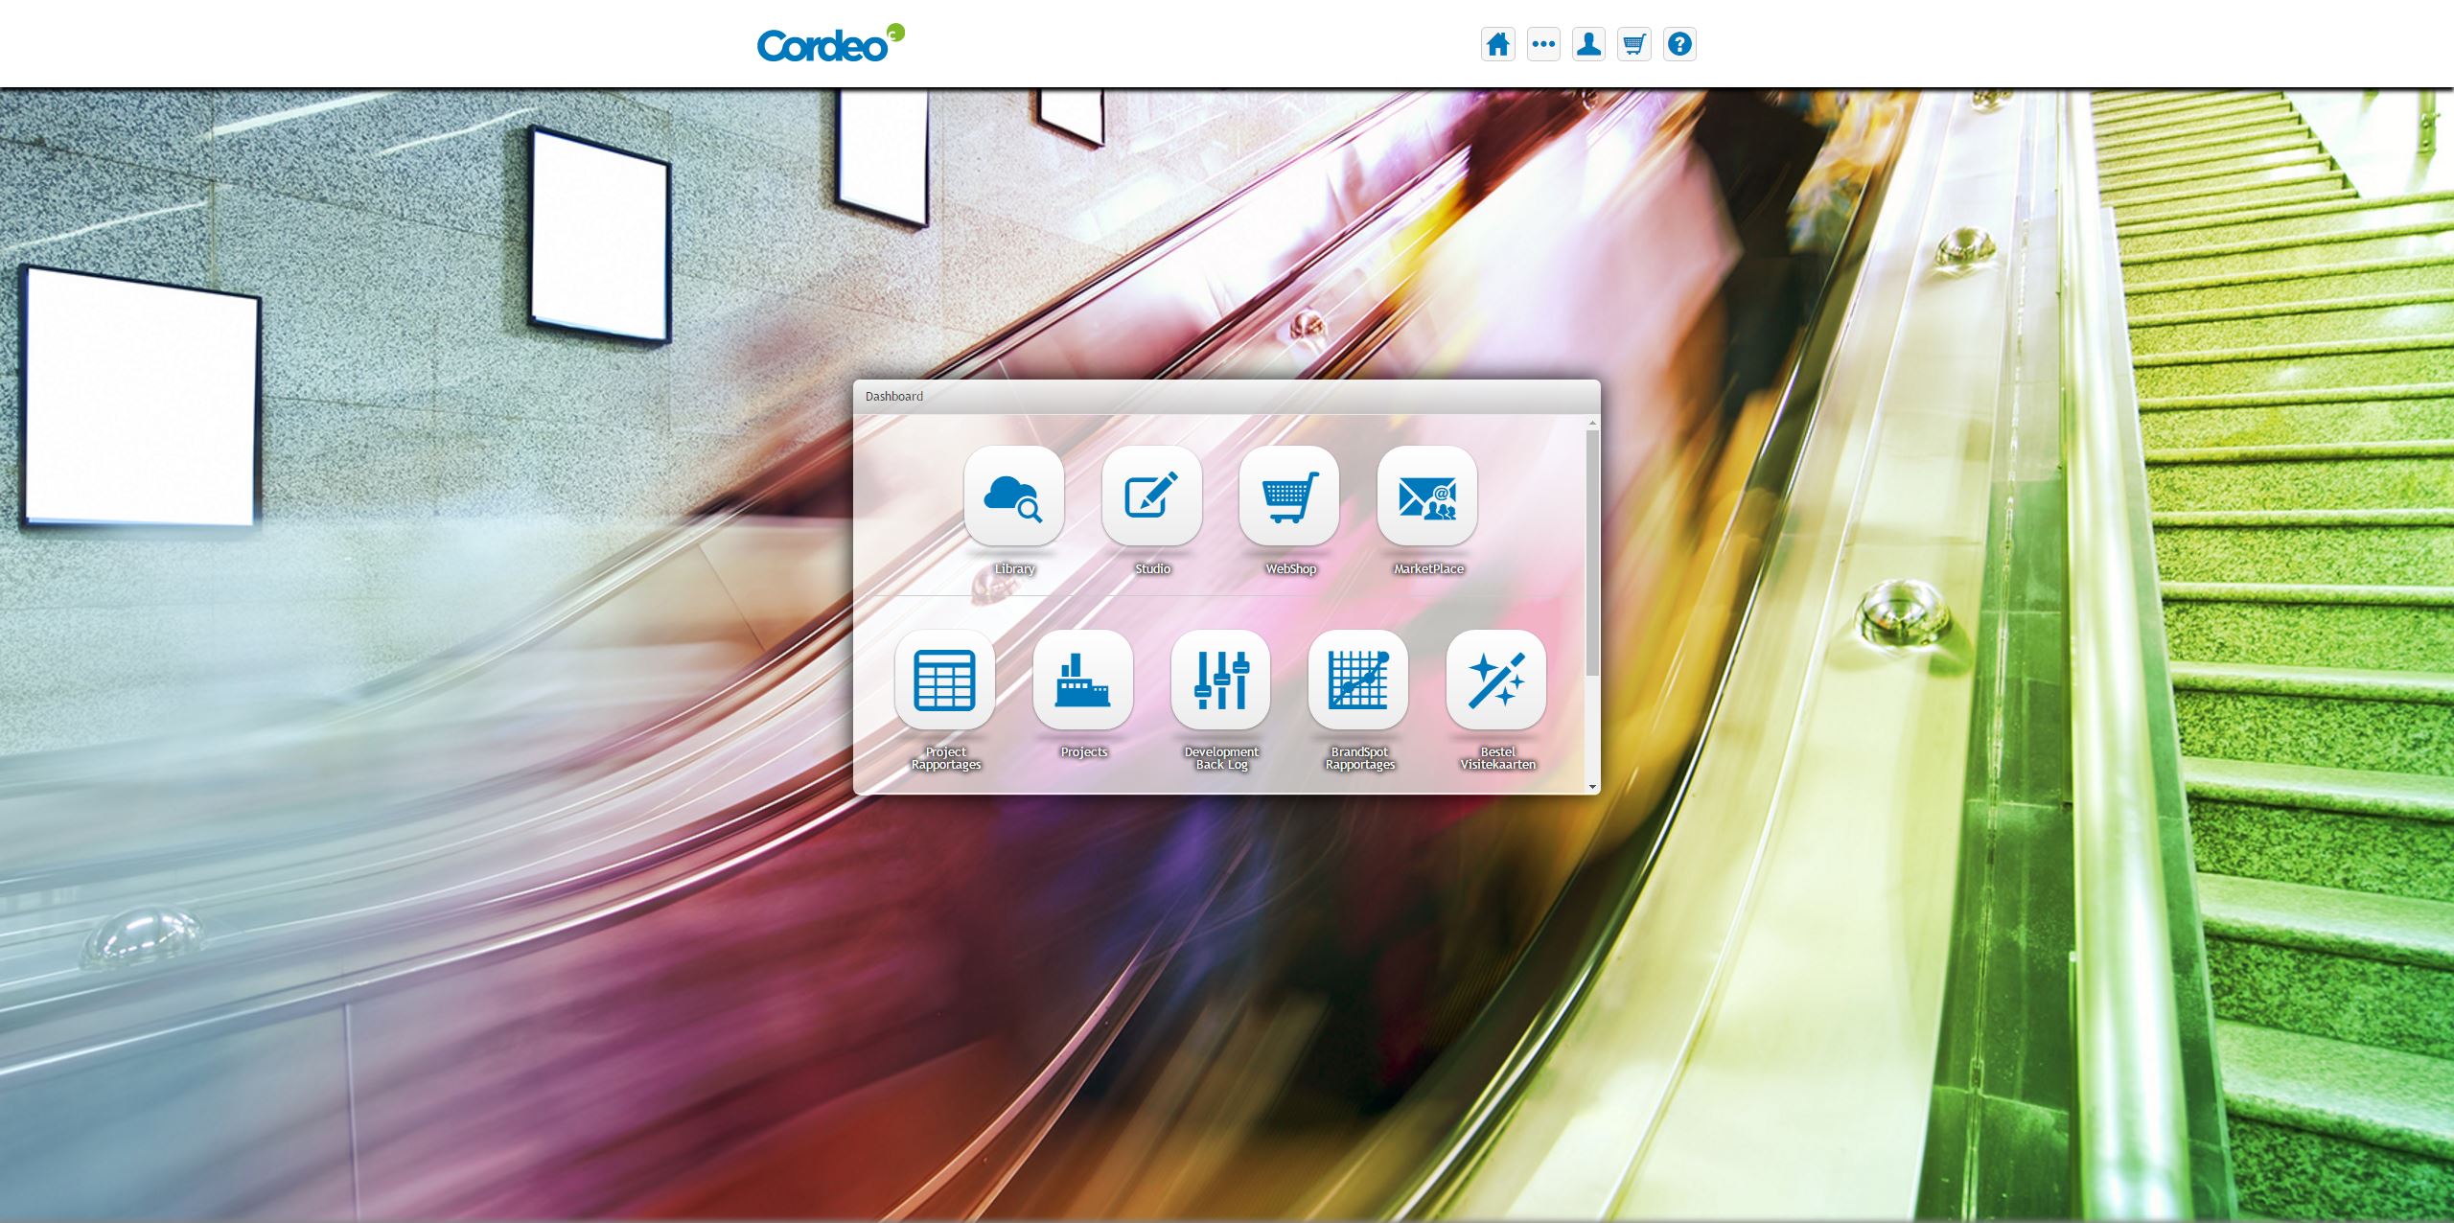Click the Dashboard panel title bar
Image resolution: width=2454 pixels, height=1223 pixels.
[x=1226, y=396]
